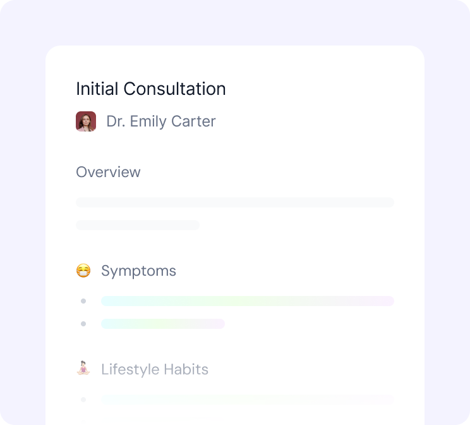Click Dr. Emily Carter's avatar photo
The width and height of the screenshot is (470, 425).
pyautogui.click(x=86, y=121)
